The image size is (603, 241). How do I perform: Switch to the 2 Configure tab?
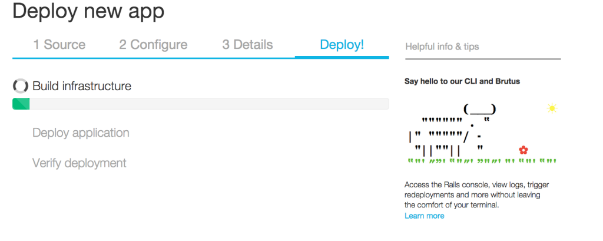coord(153,45)
